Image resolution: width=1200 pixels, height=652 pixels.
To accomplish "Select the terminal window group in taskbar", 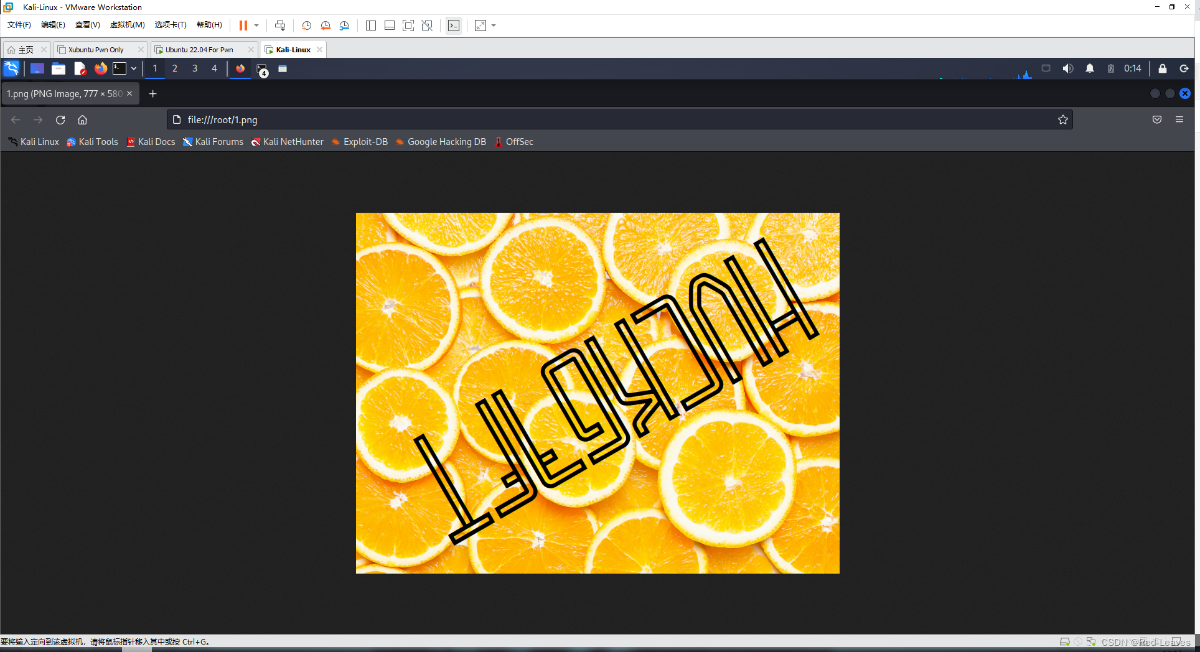I will [x=262, y=69].
